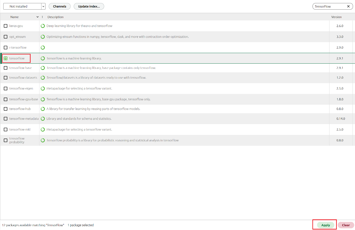The height and width of the screenshot is (230, 355).
Task: Click the status circle icon in tensorflow 2.9.1 row
Action: click(x=43, y=59)
